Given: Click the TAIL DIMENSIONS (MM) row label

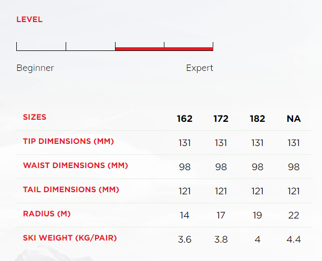Looking at the screenshot, I should point(71,190).
